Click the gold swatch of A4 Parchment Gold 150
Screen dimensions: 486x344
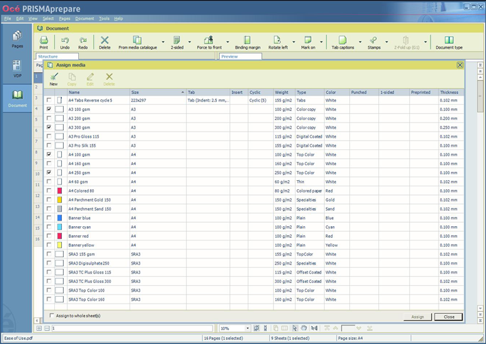60,199
